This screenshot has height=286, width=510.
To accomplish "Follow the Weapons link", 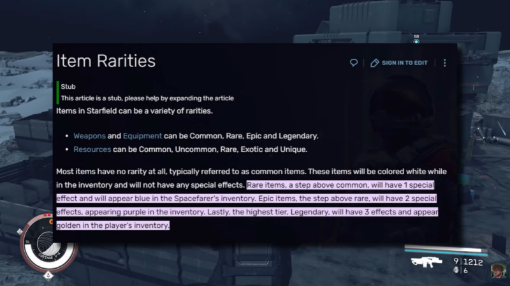I will 89,136.
